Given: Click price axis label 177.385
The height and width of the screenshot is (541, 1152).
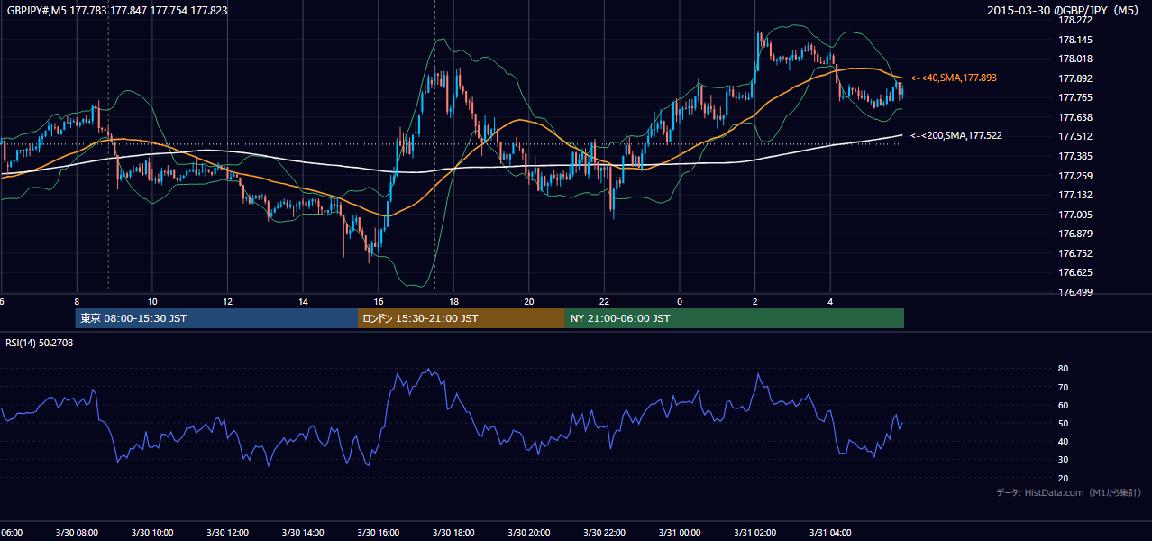Looking at the screenshot, I should point(1076,156).
